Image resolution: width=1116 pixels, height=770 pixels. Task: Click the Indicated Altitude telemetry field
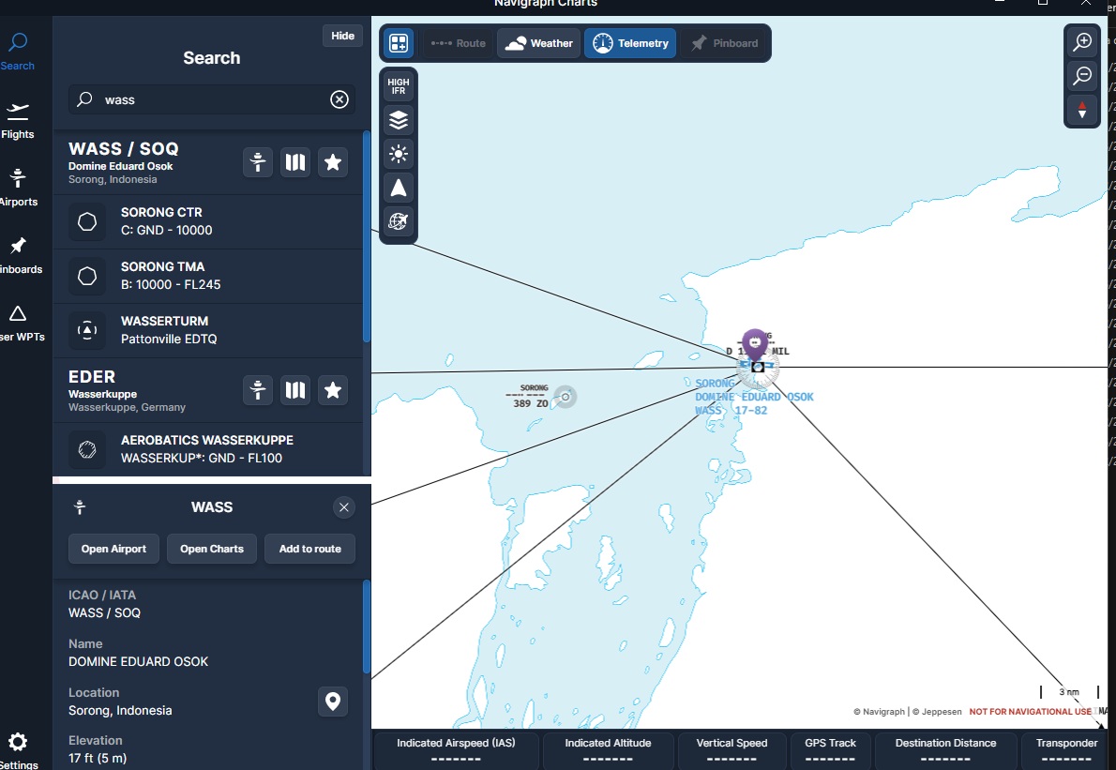608,750
